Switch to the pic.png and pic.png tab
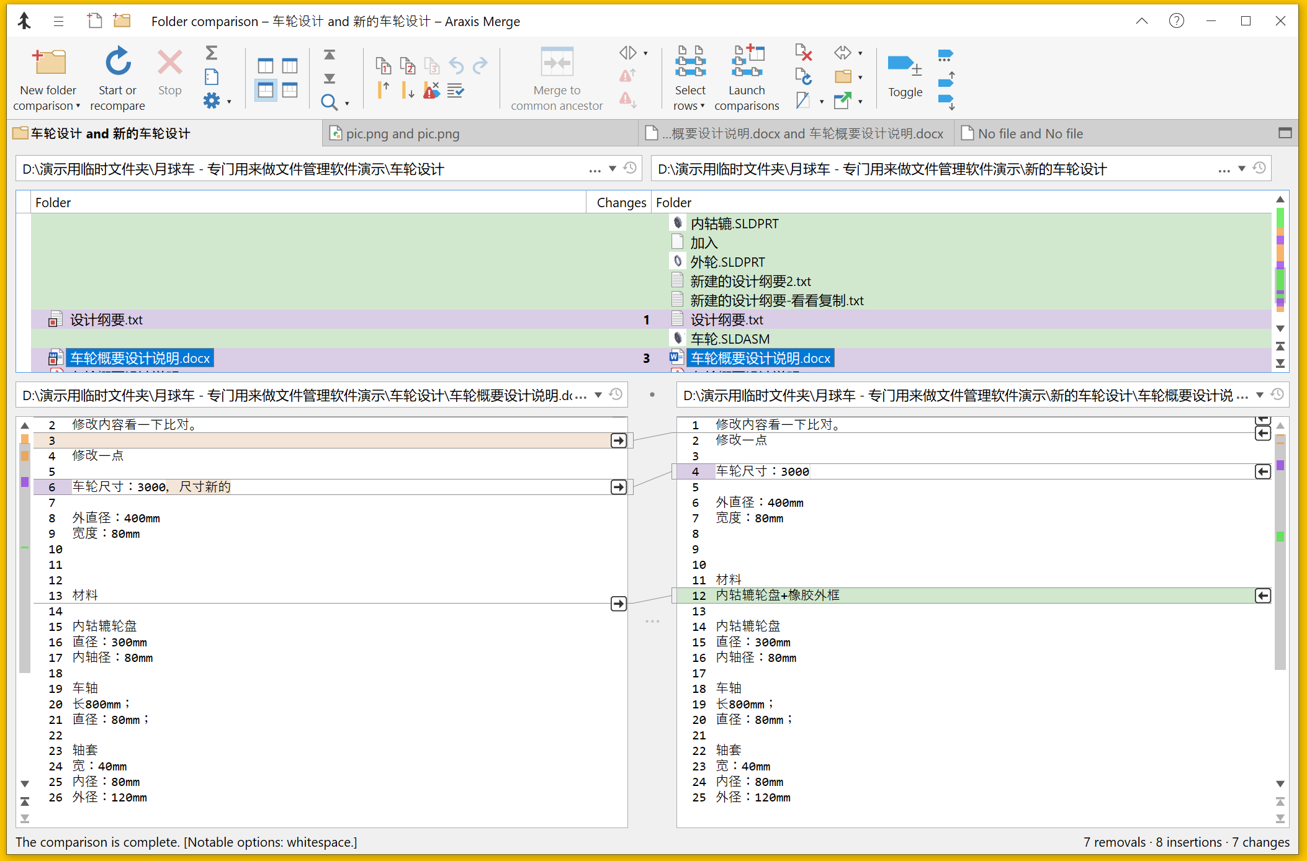This screenshot has width=1307, height=861. pos(402,134)
